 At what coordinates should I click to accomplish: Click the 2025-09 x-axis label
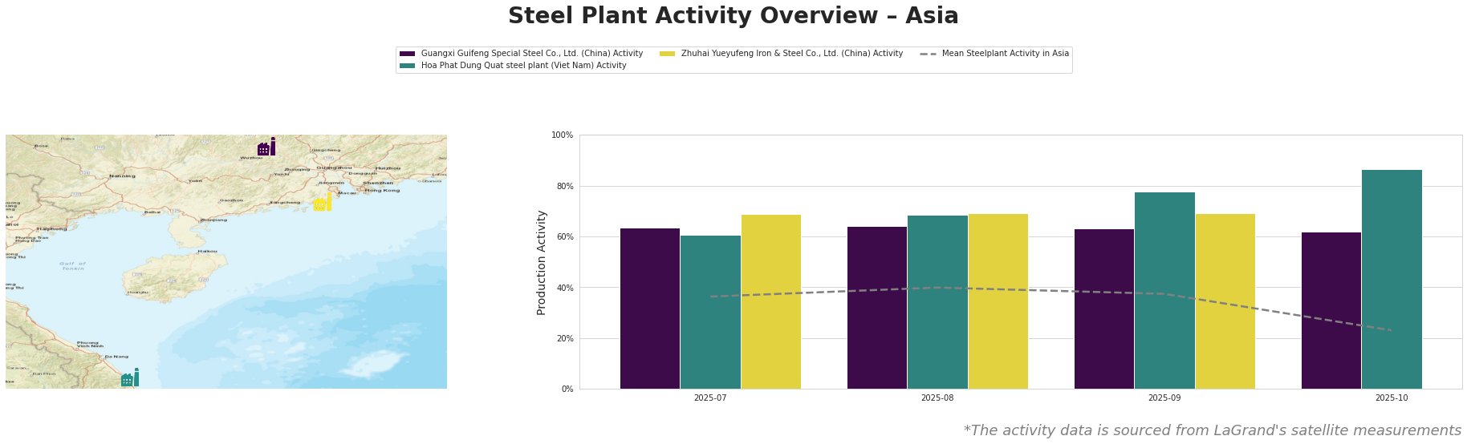pos(1164,398)
